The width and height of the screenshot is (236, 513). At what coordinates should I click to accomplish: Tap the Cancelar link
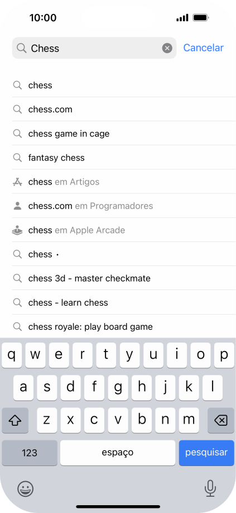point(203,47)
